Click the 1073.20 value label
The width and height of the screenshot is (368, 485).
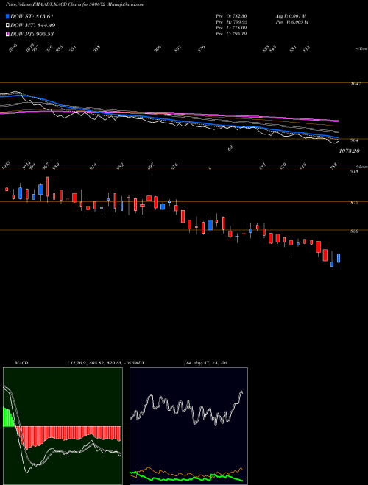[349, 151]
